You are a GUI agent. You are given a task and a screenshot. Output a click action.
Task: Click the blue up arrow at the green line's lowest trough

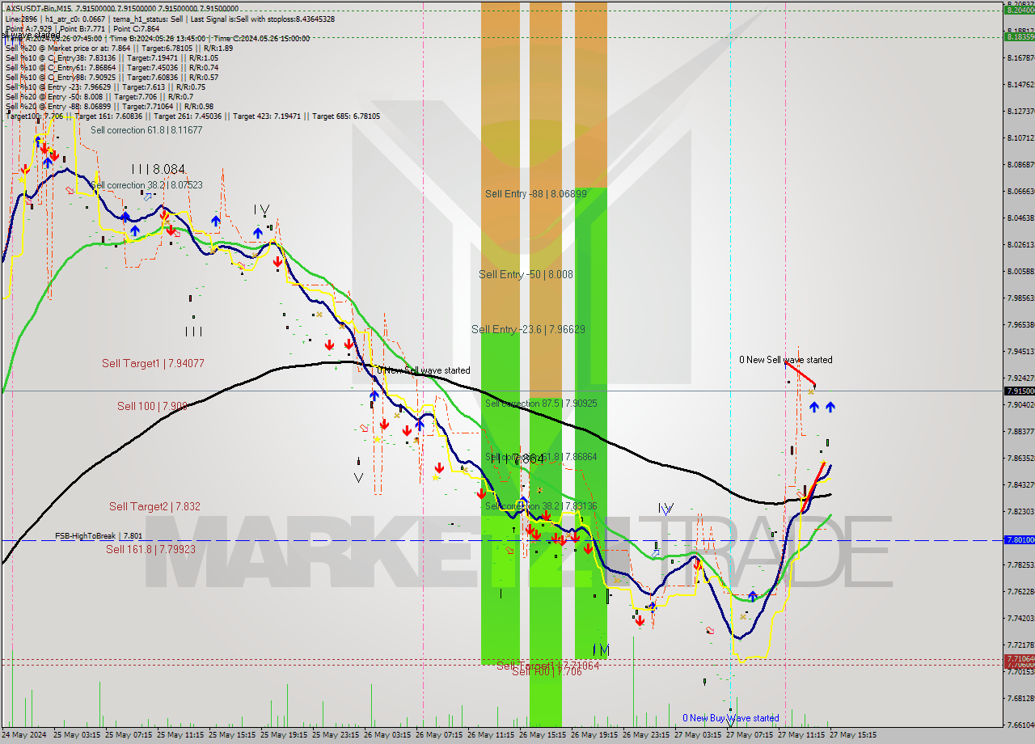click(753, 597)
